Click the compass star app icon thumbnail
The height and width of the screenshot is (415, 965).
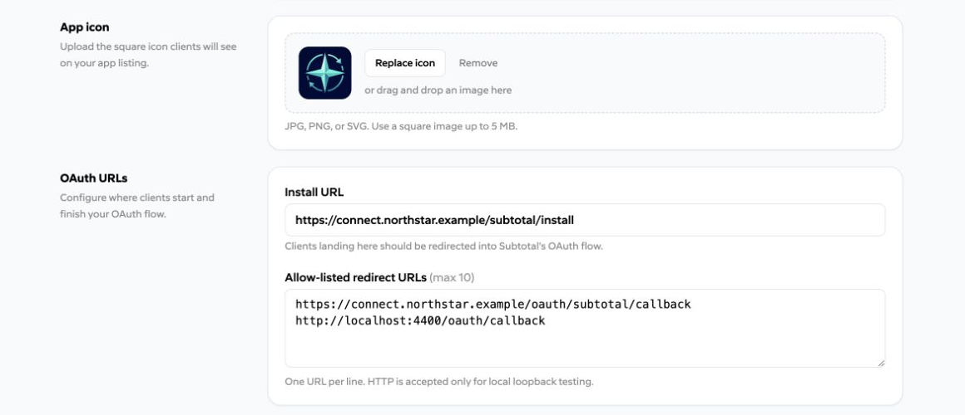click(x=325, y=73)
